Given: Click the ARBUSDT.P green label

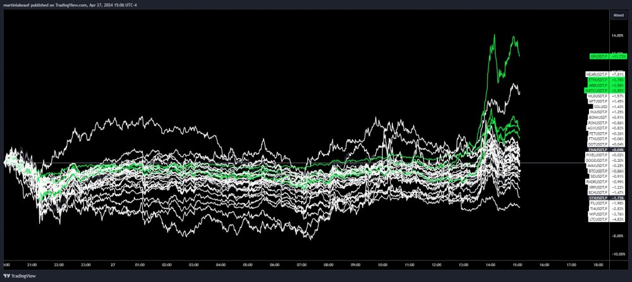Looking at the screenshot, I should [x=599, y=85].
